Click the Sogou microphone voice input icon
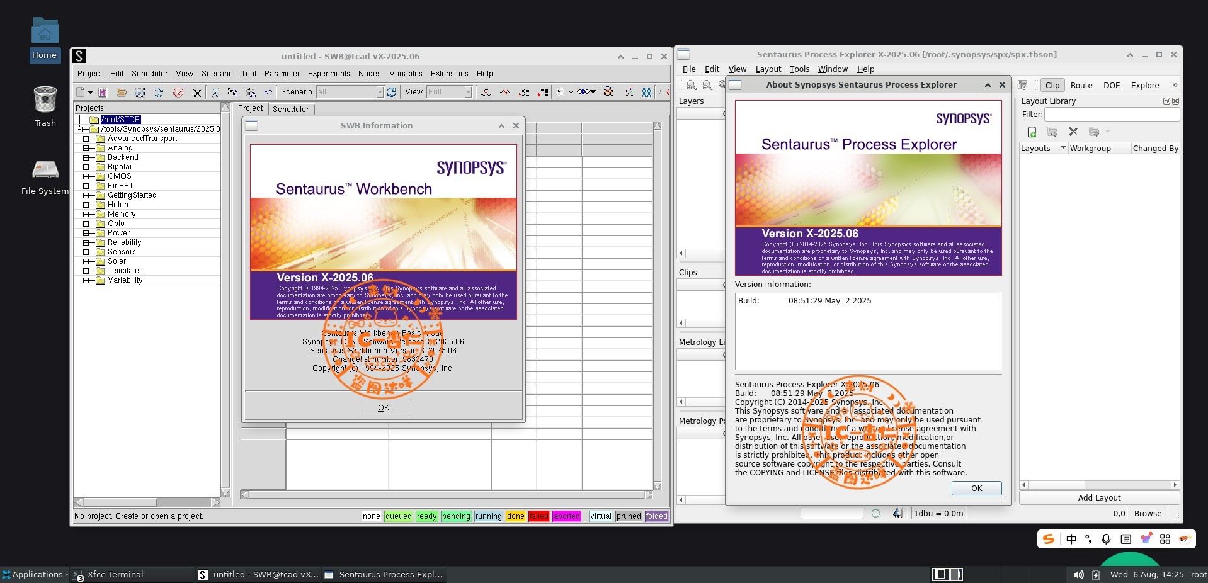 tap(1106, 539)
